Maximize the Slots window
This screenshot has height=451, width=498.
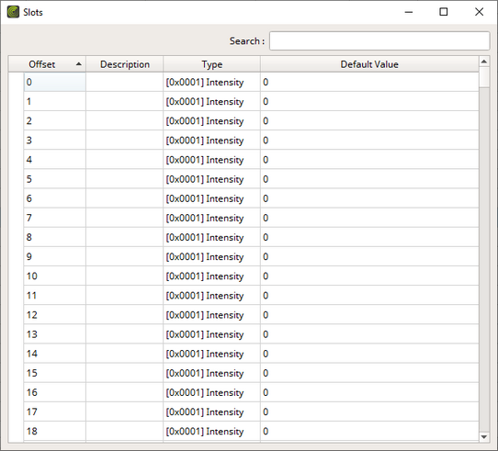(x=444, y=12)
